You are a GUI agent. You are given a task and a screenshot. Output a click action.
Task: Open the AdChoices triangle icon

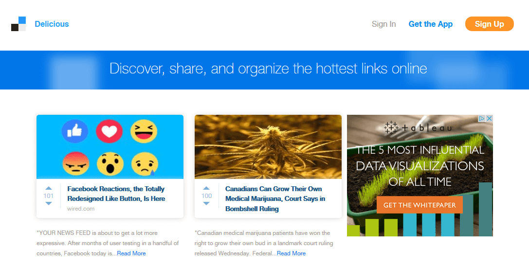coord(482,118)
